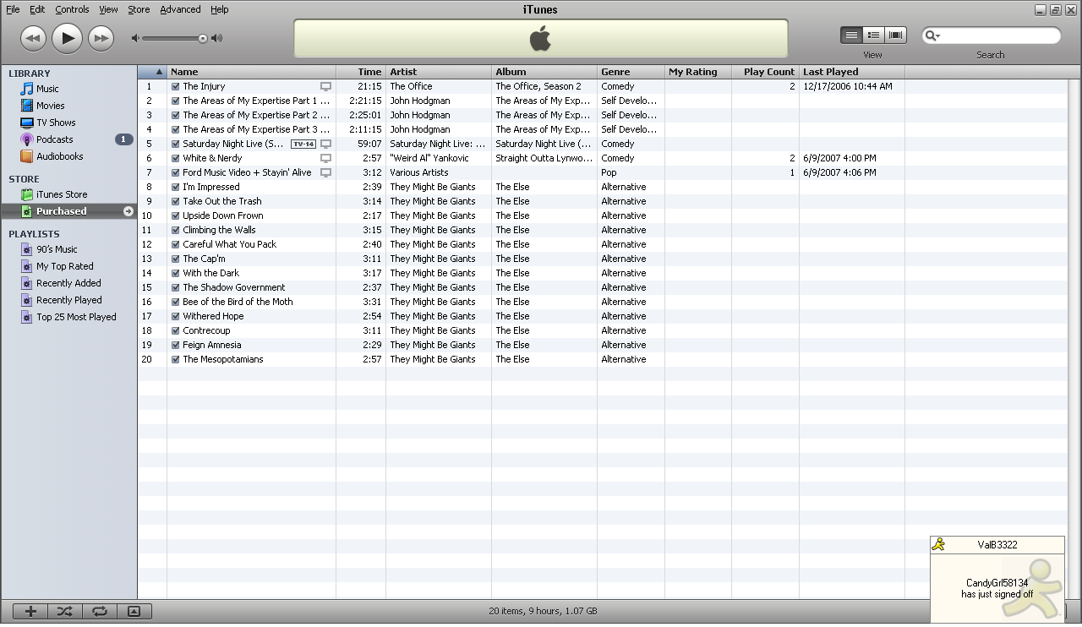This screenshot has width=1082, height=627.
Task: Switch to grouped album view
Action: tap(873, 35)
